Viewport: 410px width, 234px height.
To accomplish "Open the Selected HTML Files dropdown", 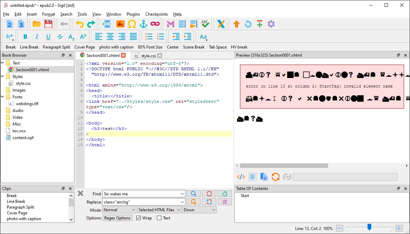I will 159,210.
